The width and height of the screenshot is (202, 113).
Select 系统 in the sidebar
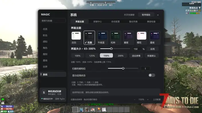tap(53, 75)
